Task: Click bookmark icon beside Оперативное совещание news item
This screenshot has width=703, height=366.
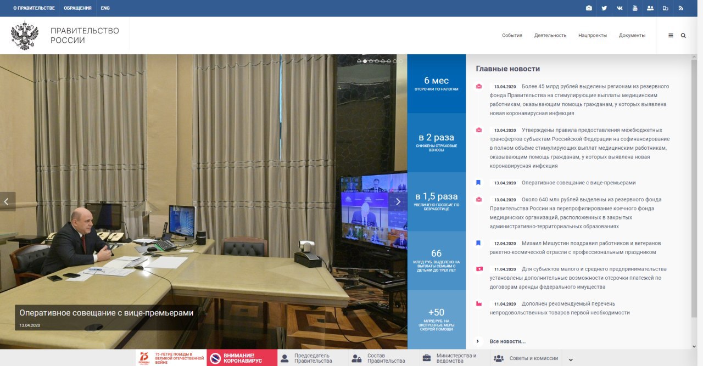Action: click(x=478, y=182)
